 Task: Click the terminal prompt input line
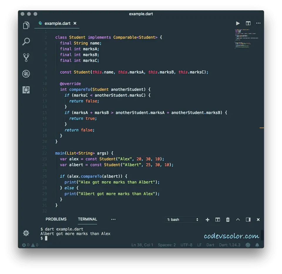44,238
